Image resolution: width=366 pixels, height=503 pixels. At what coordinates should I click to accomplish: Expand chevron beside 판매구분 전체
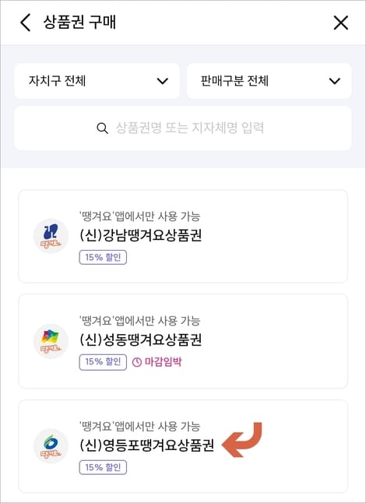[x=335, y=81]
